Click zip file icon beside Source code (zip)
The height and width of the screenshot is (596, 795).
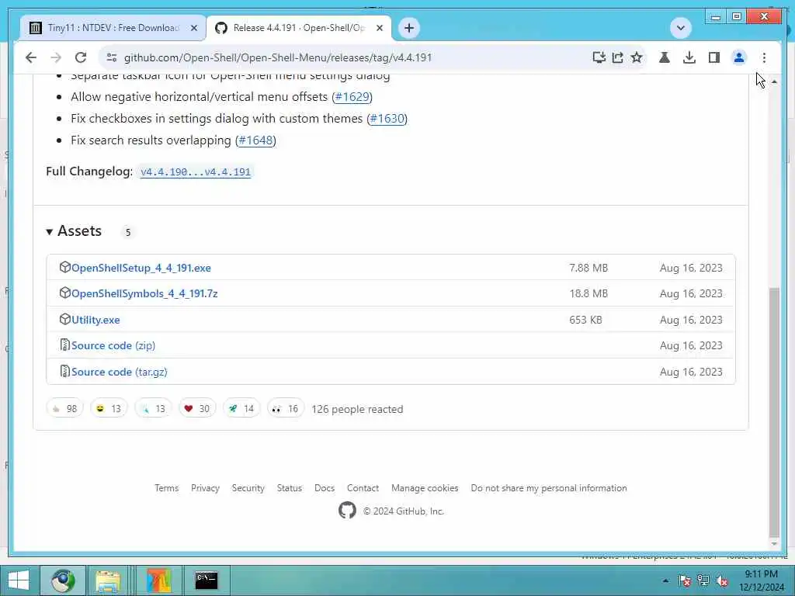[x=65, y=345]
